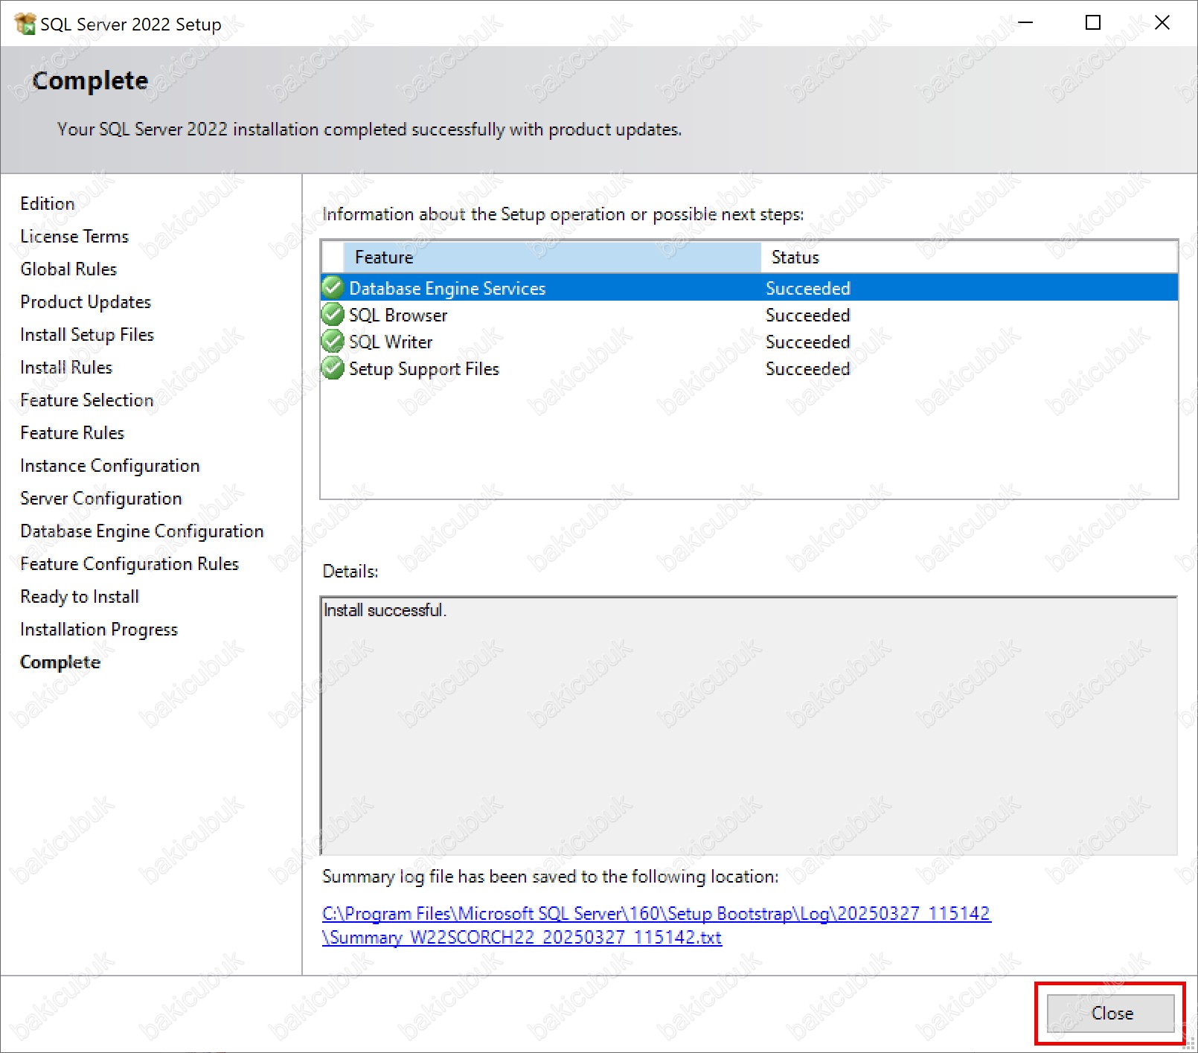This screenshot has height=1053, width=1198.
Task: Click green check icon beside Setup Support Files
Action: coord(333,368)
